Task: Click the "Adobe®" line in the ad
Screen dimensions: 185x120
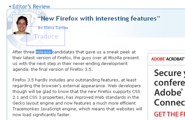Action: tap(168, 93)
